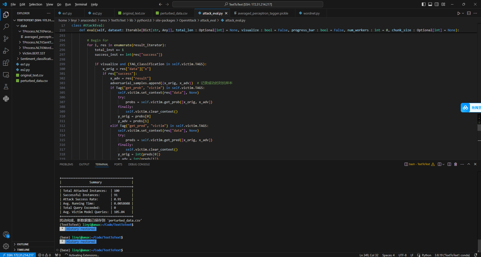Split the editor to the right
The width and height of the screenshot is (481, 257).
[469, 13]
